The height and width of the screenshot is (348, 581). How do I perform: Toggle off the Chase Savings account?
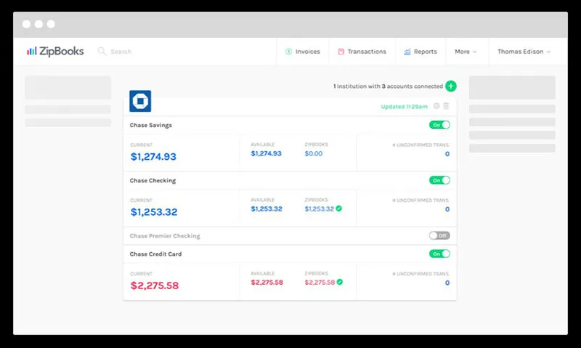point(439,125)
